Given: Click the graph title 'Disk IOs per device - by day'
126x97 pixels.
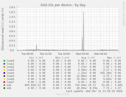Looking at the screenshot, I should click(x=63, y=5).
